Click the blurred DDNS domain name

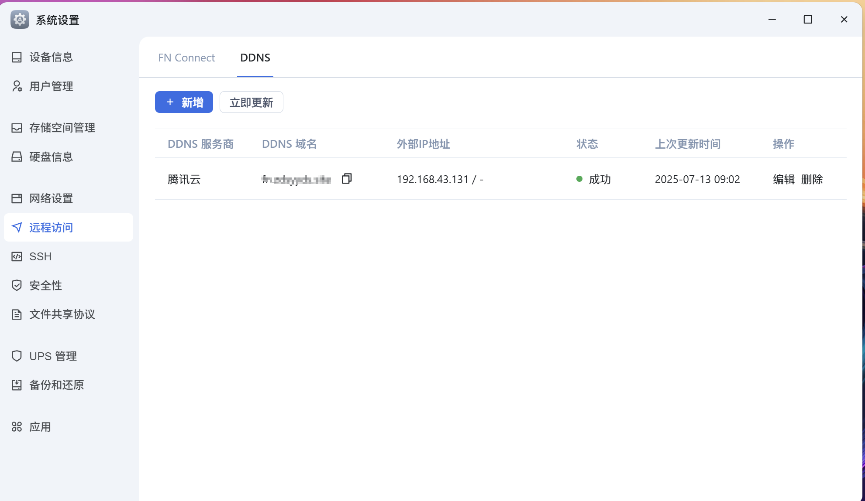click(296, 179)
